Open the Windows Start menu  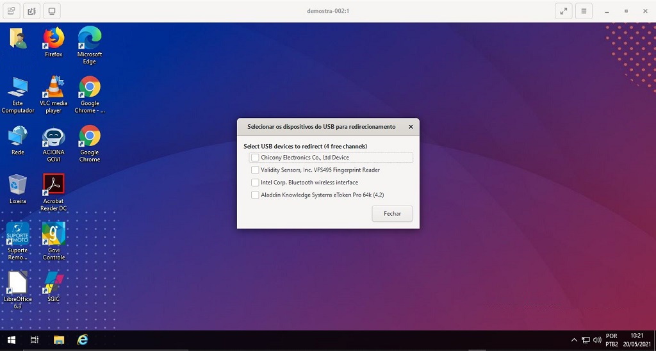pos(11,339)
